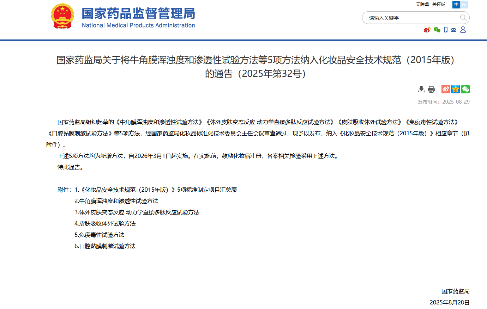
Task: Select the Chinese (中) language option
Action: click(x=457, y=5)
